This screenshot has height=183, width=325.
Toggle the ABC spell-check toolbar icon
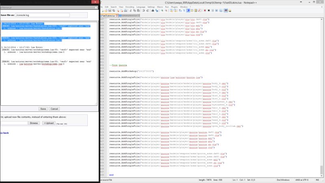[x=226, y=11]
